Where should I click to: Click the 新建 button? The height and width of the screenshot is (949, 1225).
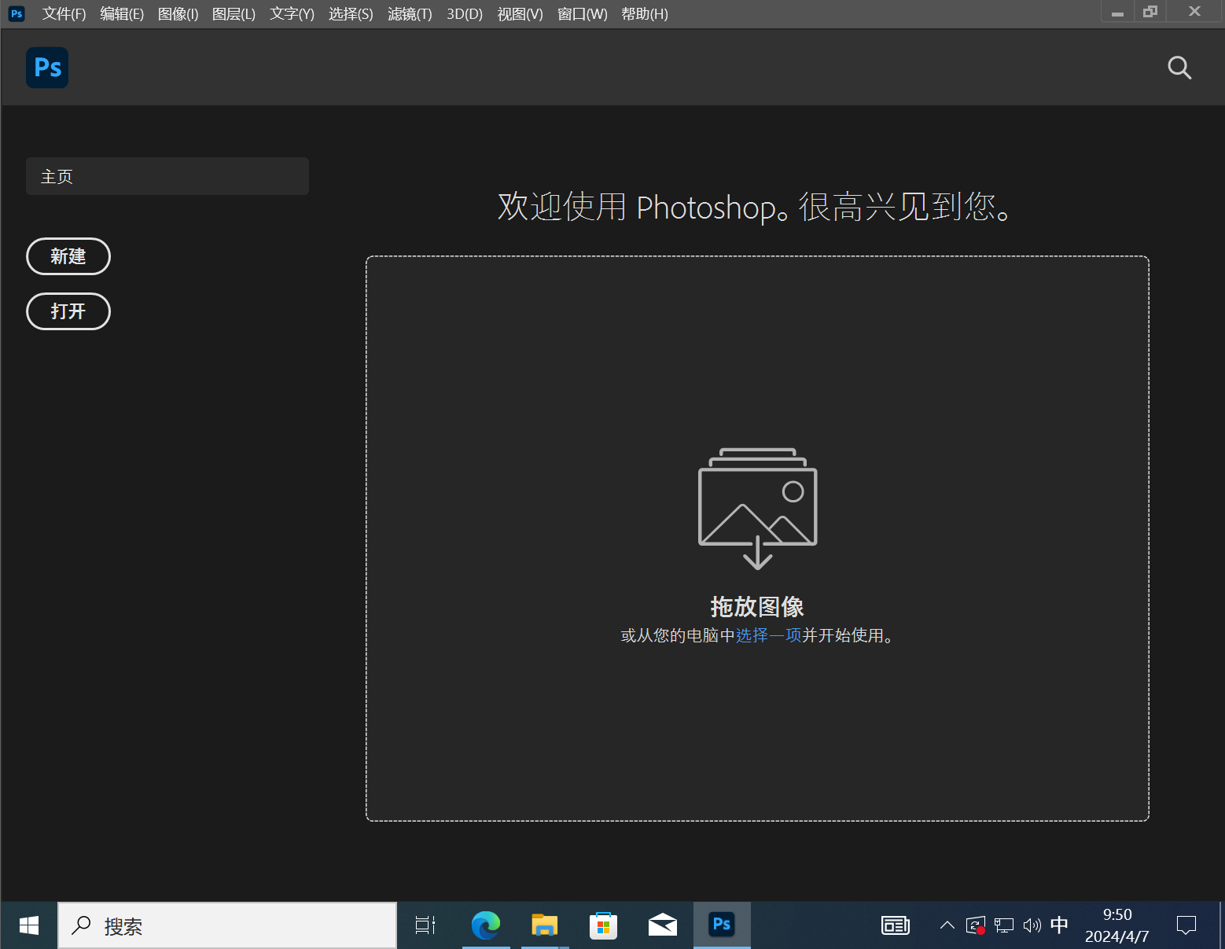[x=68, y=256]
